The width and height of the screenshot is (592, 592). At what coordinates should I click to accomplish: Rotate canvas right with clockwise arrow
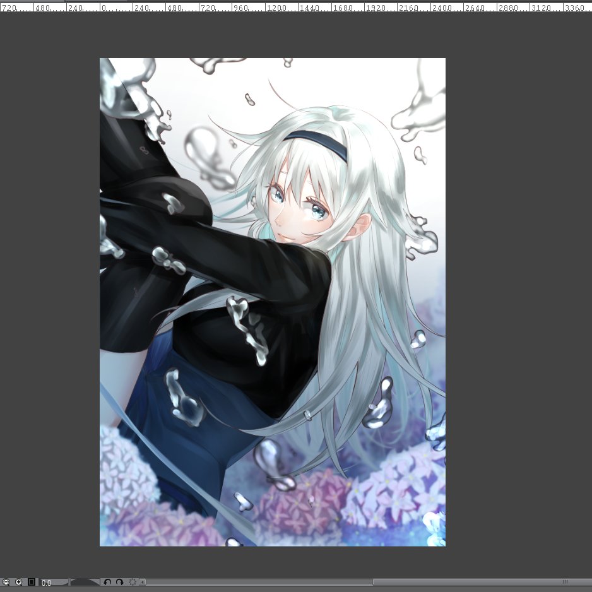point(120,582)
